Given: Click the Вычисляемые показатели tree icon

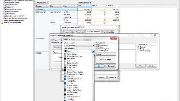Looking at the screenshot, I should (4, 16).
